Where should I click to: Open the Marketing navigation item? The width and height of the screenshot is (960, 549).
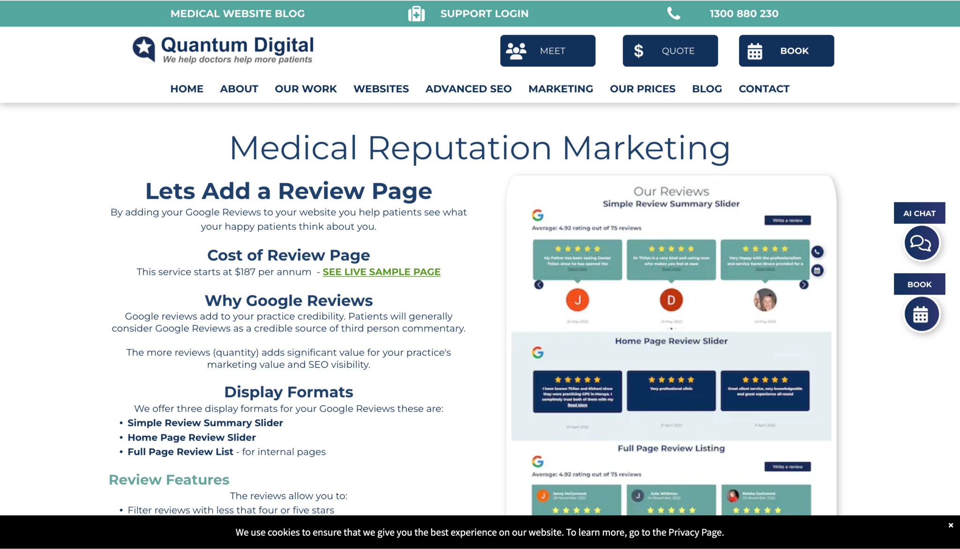click(x=561, y=89)
